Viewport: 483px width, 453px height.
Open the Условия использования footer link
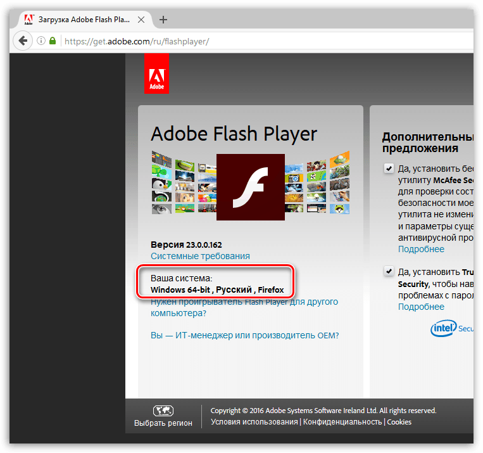254,422
